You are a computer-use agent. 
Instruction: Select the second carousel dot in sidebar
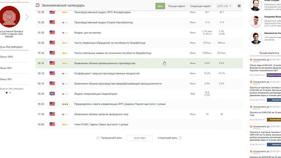point(10,93)
